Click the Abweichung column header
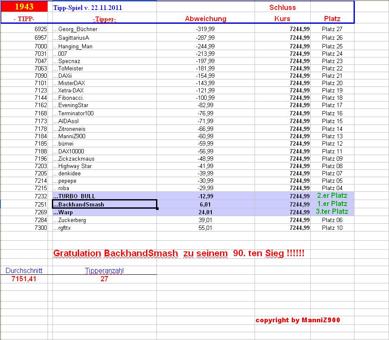This screenshot has width=389, height=340. [206, 19]
